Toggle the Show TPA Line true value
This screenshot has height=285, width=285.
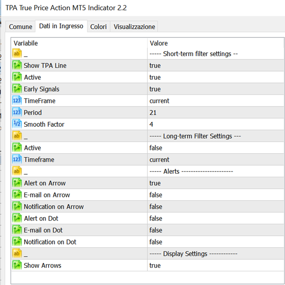(x=155, y=66)
